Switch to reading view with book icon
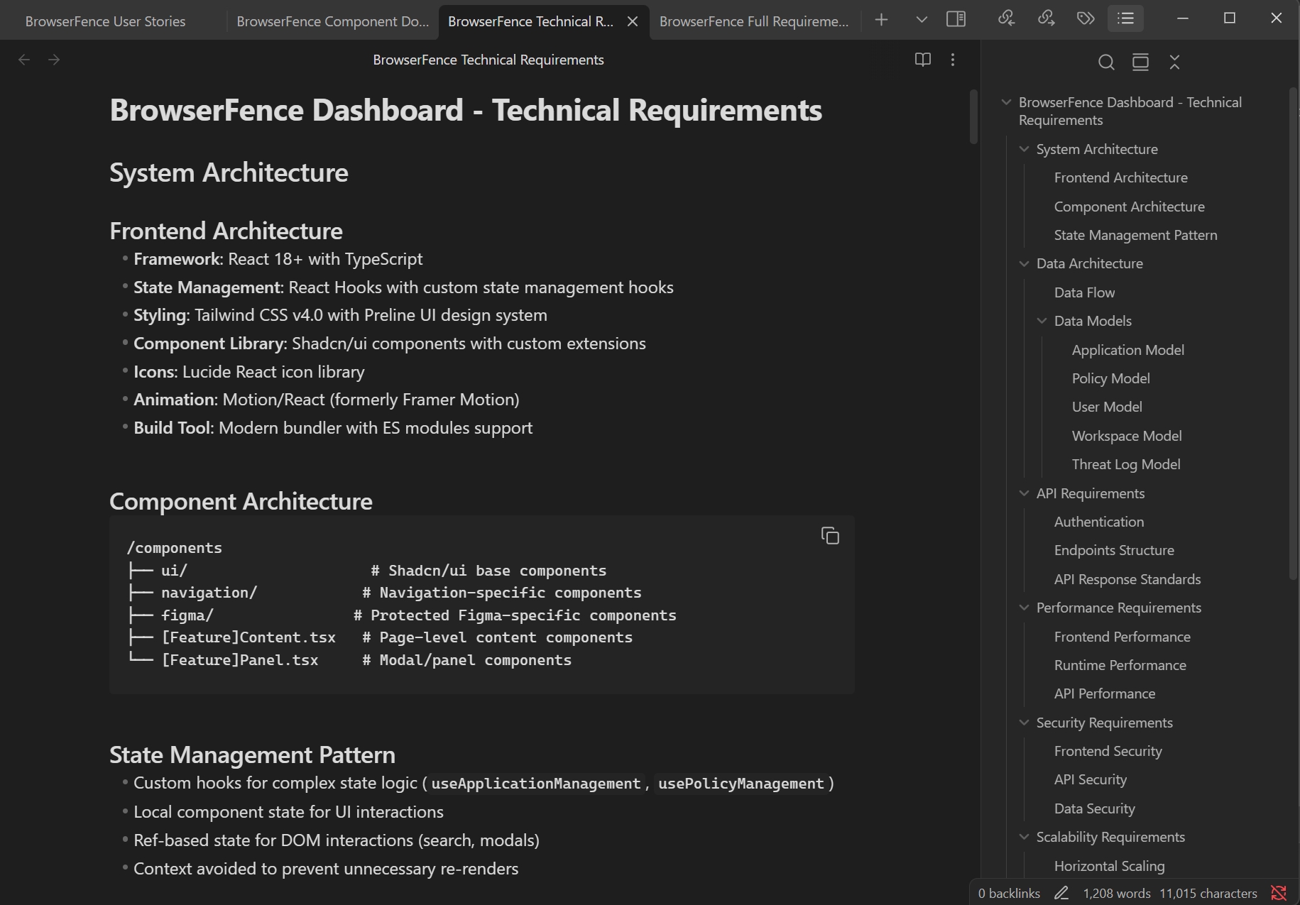Screen dimensions: 1300x905 (x=922, y=60)
